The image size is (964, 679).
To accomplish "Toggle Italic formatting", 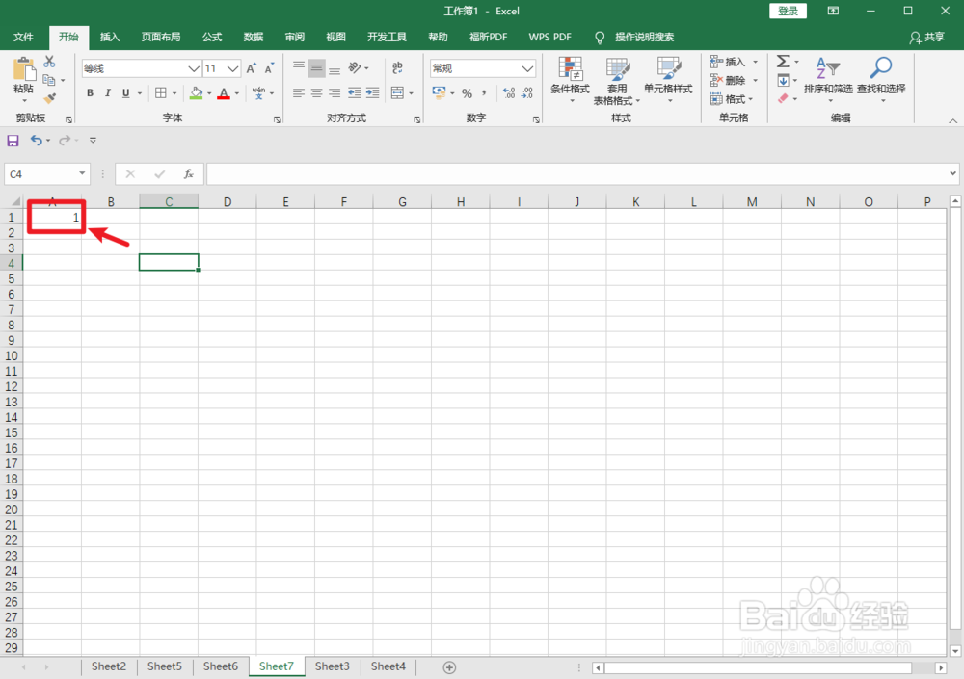I will pos(108,92).
